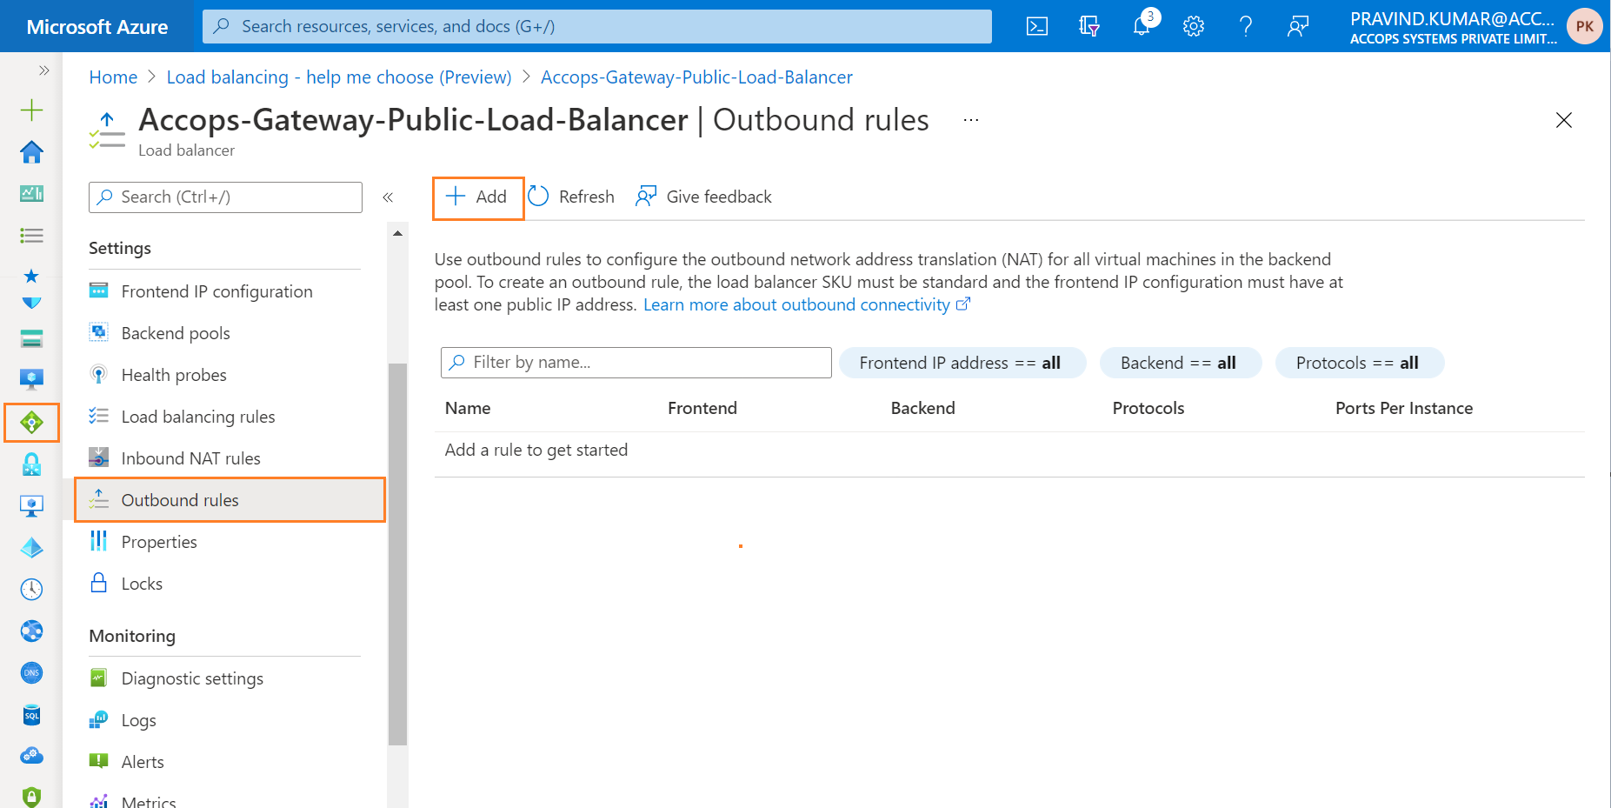Expand the left portal sidebar

(x=43, y=70)
